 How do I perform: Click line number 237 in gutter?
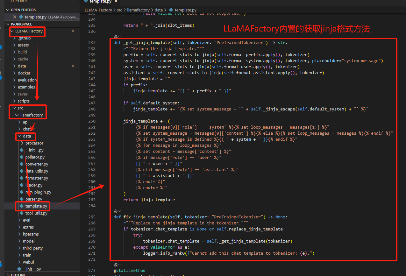click(x=92, y=42)
